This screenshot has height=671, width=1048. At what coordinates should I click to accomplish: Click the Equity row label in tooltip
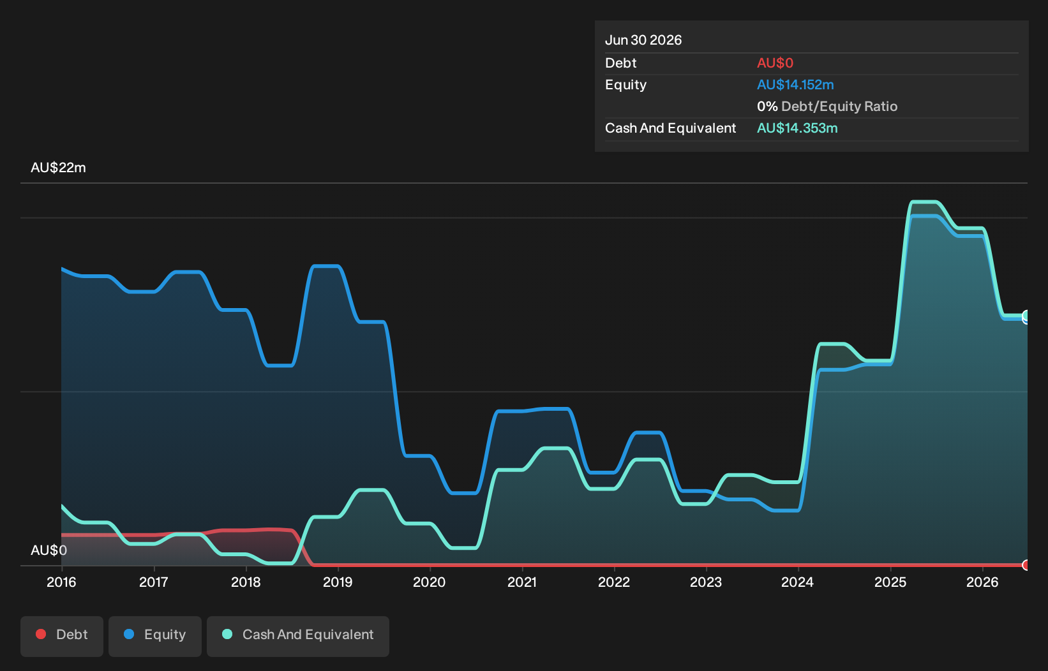click(x=625, y=85)
